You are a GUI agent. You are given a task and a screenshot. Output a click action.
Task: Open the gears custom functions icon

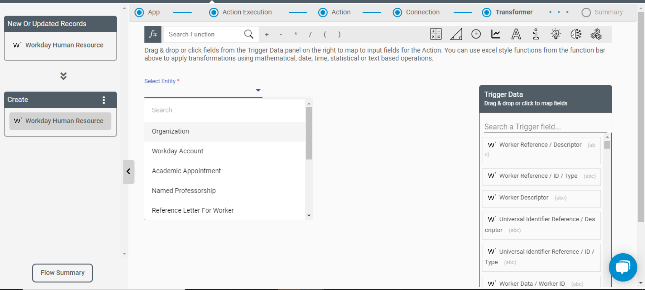tap(596, 34)
